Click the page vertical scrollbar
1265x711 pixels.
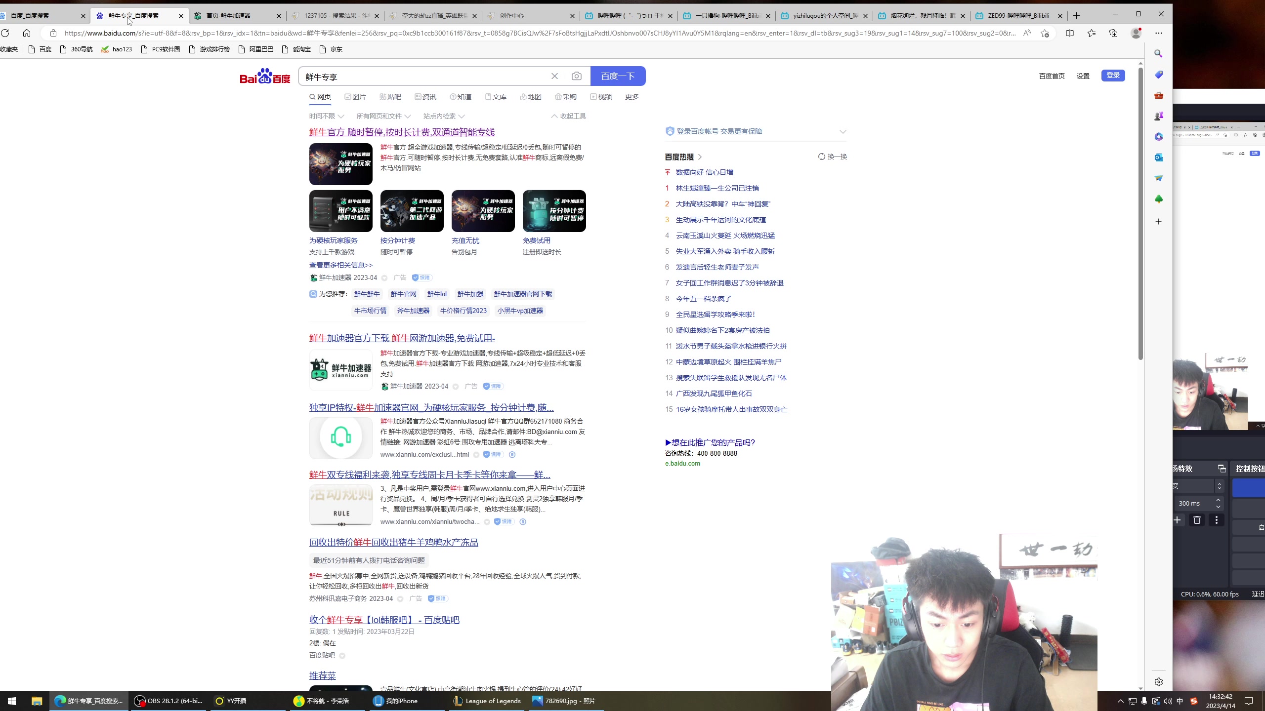point(1140,215)
